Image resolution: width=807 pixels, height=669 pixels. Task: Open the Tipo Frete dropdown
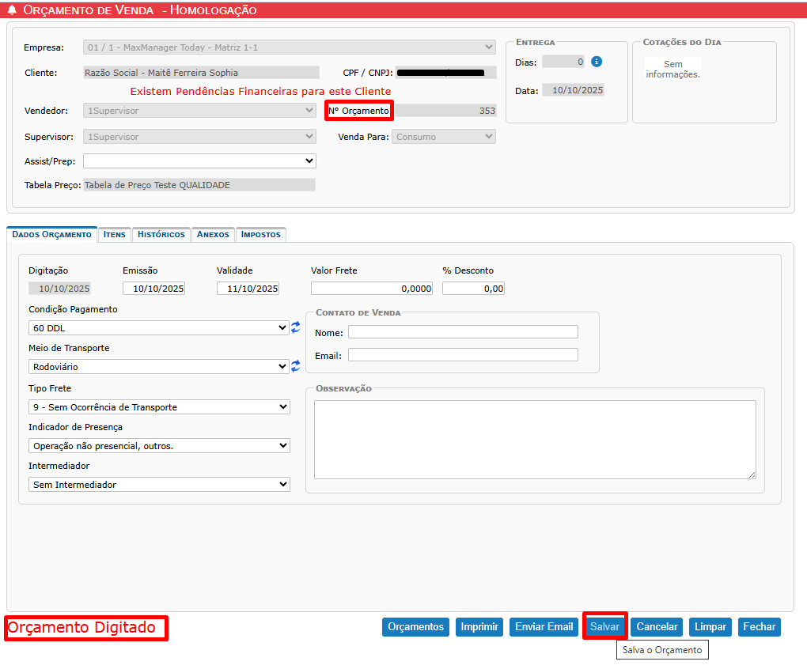pyautogui.click(x=159, y=406)
